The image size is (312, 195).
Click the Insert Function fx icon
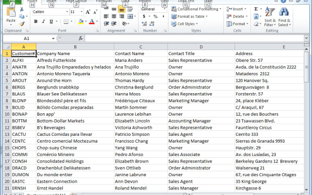[81, 38]
